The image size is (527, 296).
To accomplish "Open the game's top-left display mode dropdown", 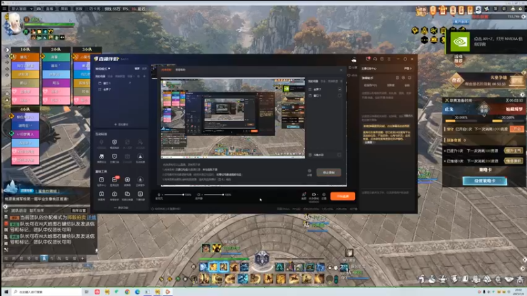I will coord(22,9).
